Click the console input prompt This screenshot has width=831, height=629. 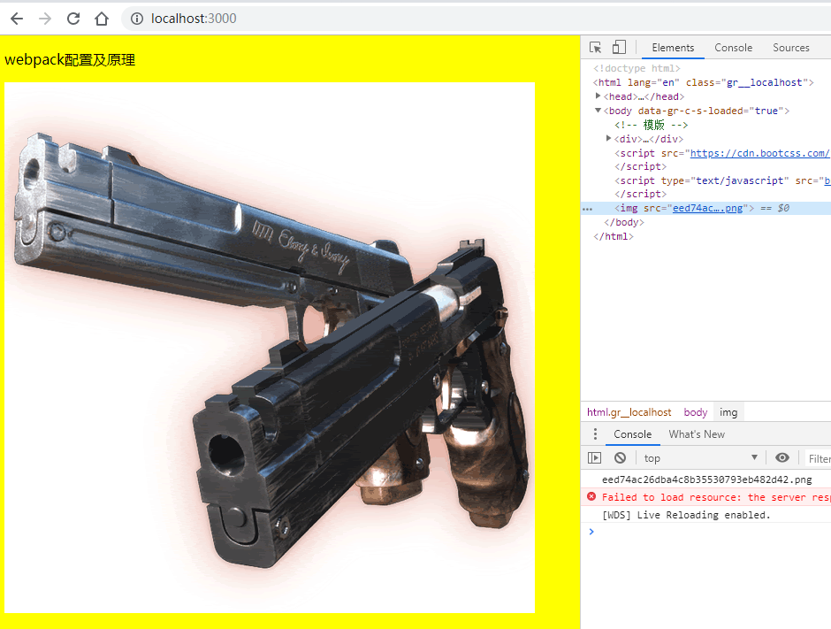(706, 532)
